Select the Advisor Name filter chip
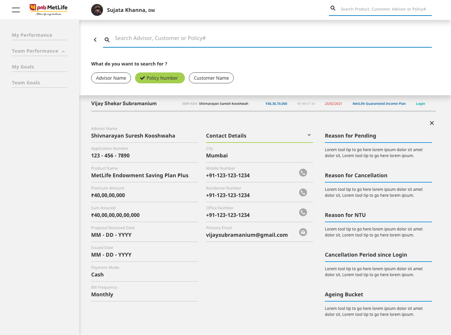The height and width of the screenshot is (335, 451). click(111, 78)
